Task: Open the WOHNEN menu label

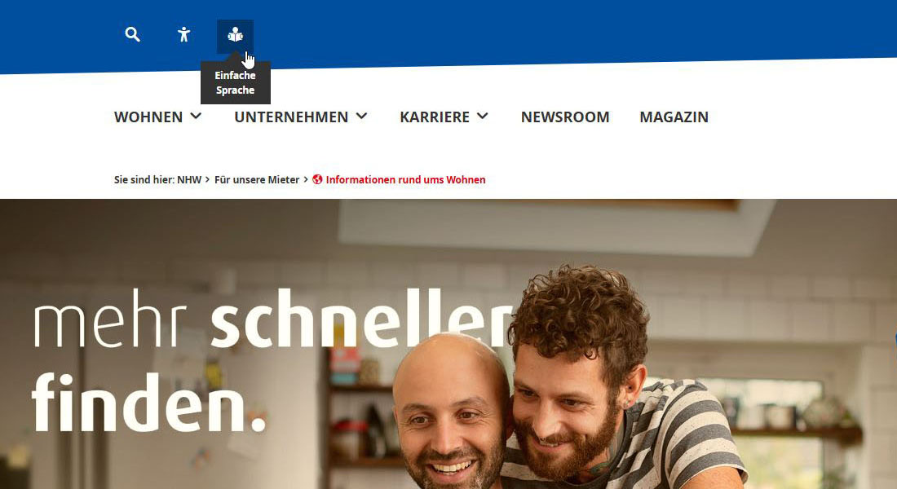Action: coord(148,117)
